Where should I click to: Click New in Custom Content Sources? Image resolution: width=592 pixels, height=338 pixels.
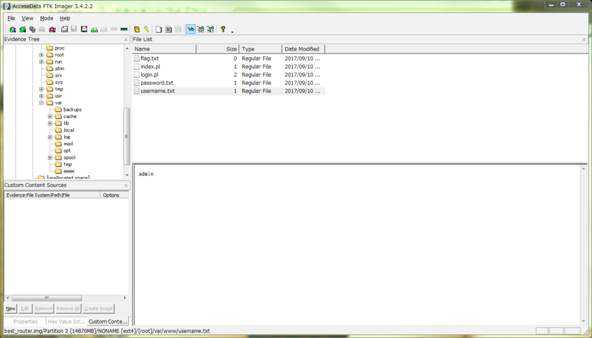10,309
